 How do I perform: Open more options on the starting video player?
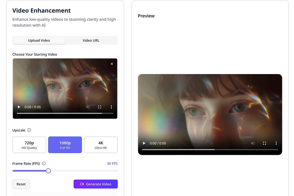tap(111, 107)
